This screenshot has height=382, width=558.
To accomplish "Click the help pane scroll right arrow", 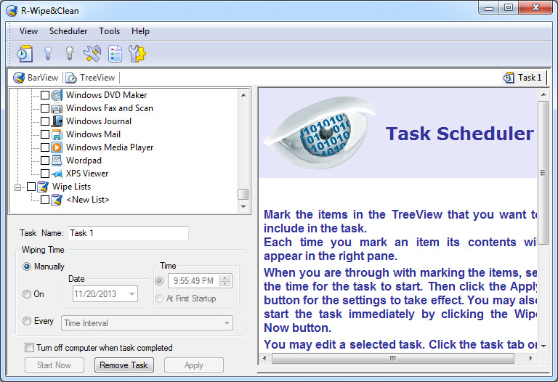I will pos(530,358).
